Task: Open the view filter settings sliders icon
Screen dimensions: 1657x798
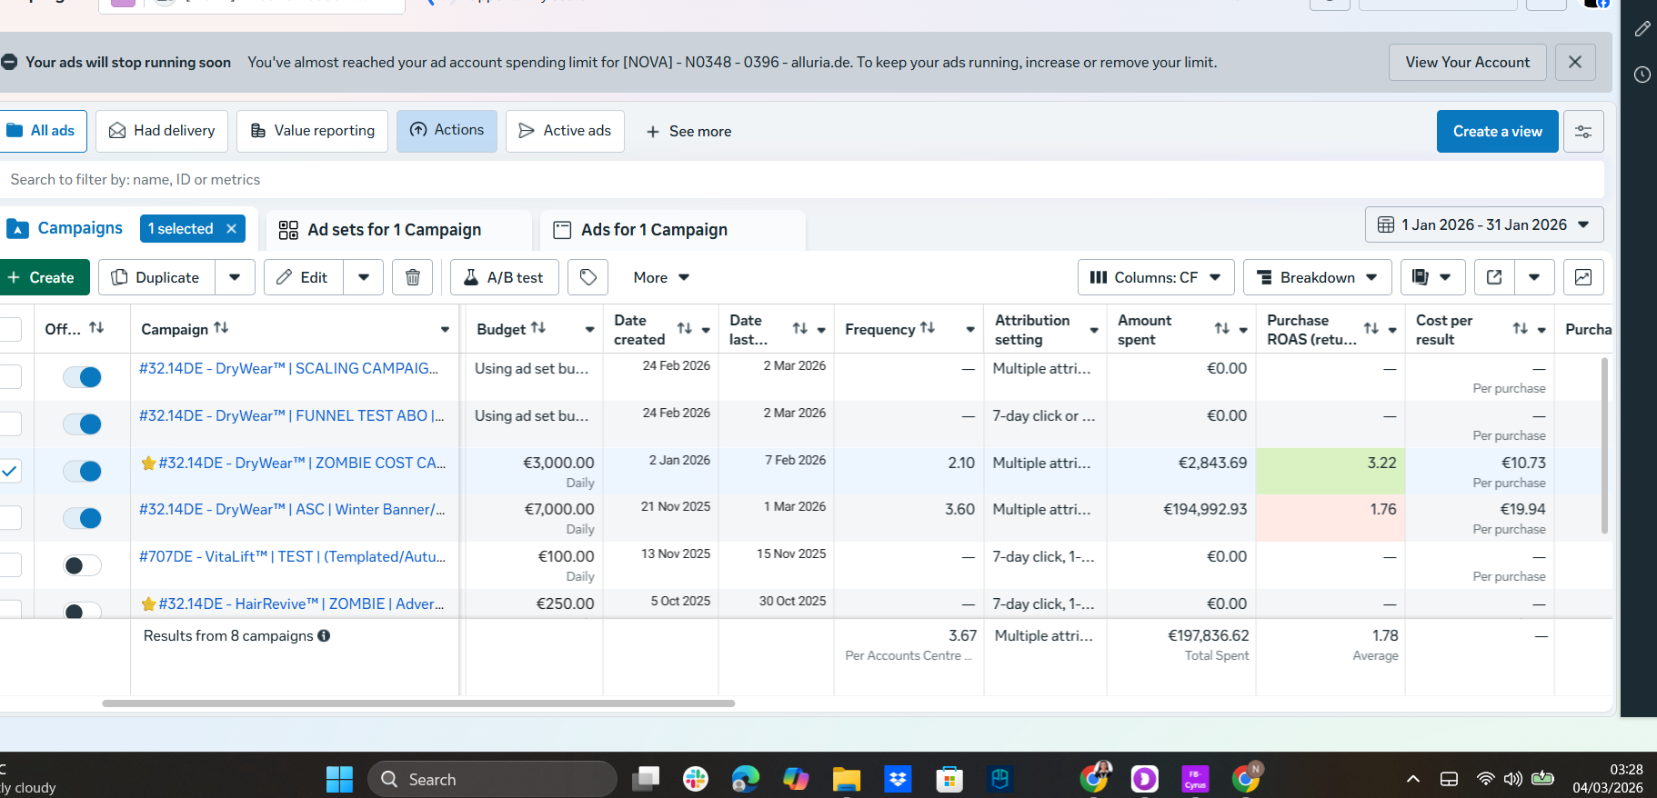Action: pyautogui.click(x=1583, y=131)
